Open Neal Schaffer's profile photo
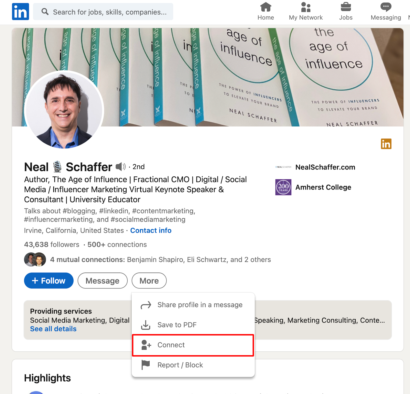The height and width of the screenshot is (394, 410). pyautogui.click(x=64, y=110)
